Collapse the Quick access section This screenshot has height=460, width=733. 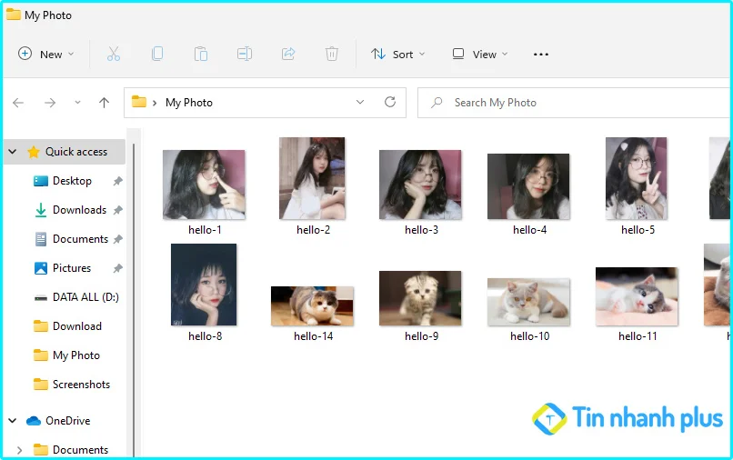(13, 152)
